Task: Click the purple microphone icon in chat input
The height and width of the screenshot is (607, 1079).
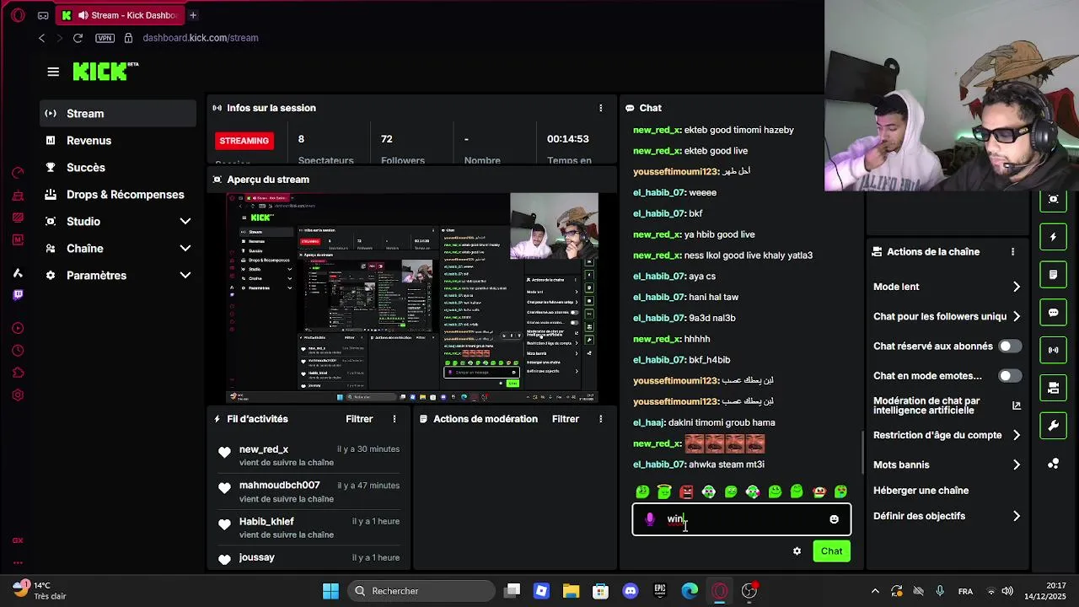Action: 649,519
